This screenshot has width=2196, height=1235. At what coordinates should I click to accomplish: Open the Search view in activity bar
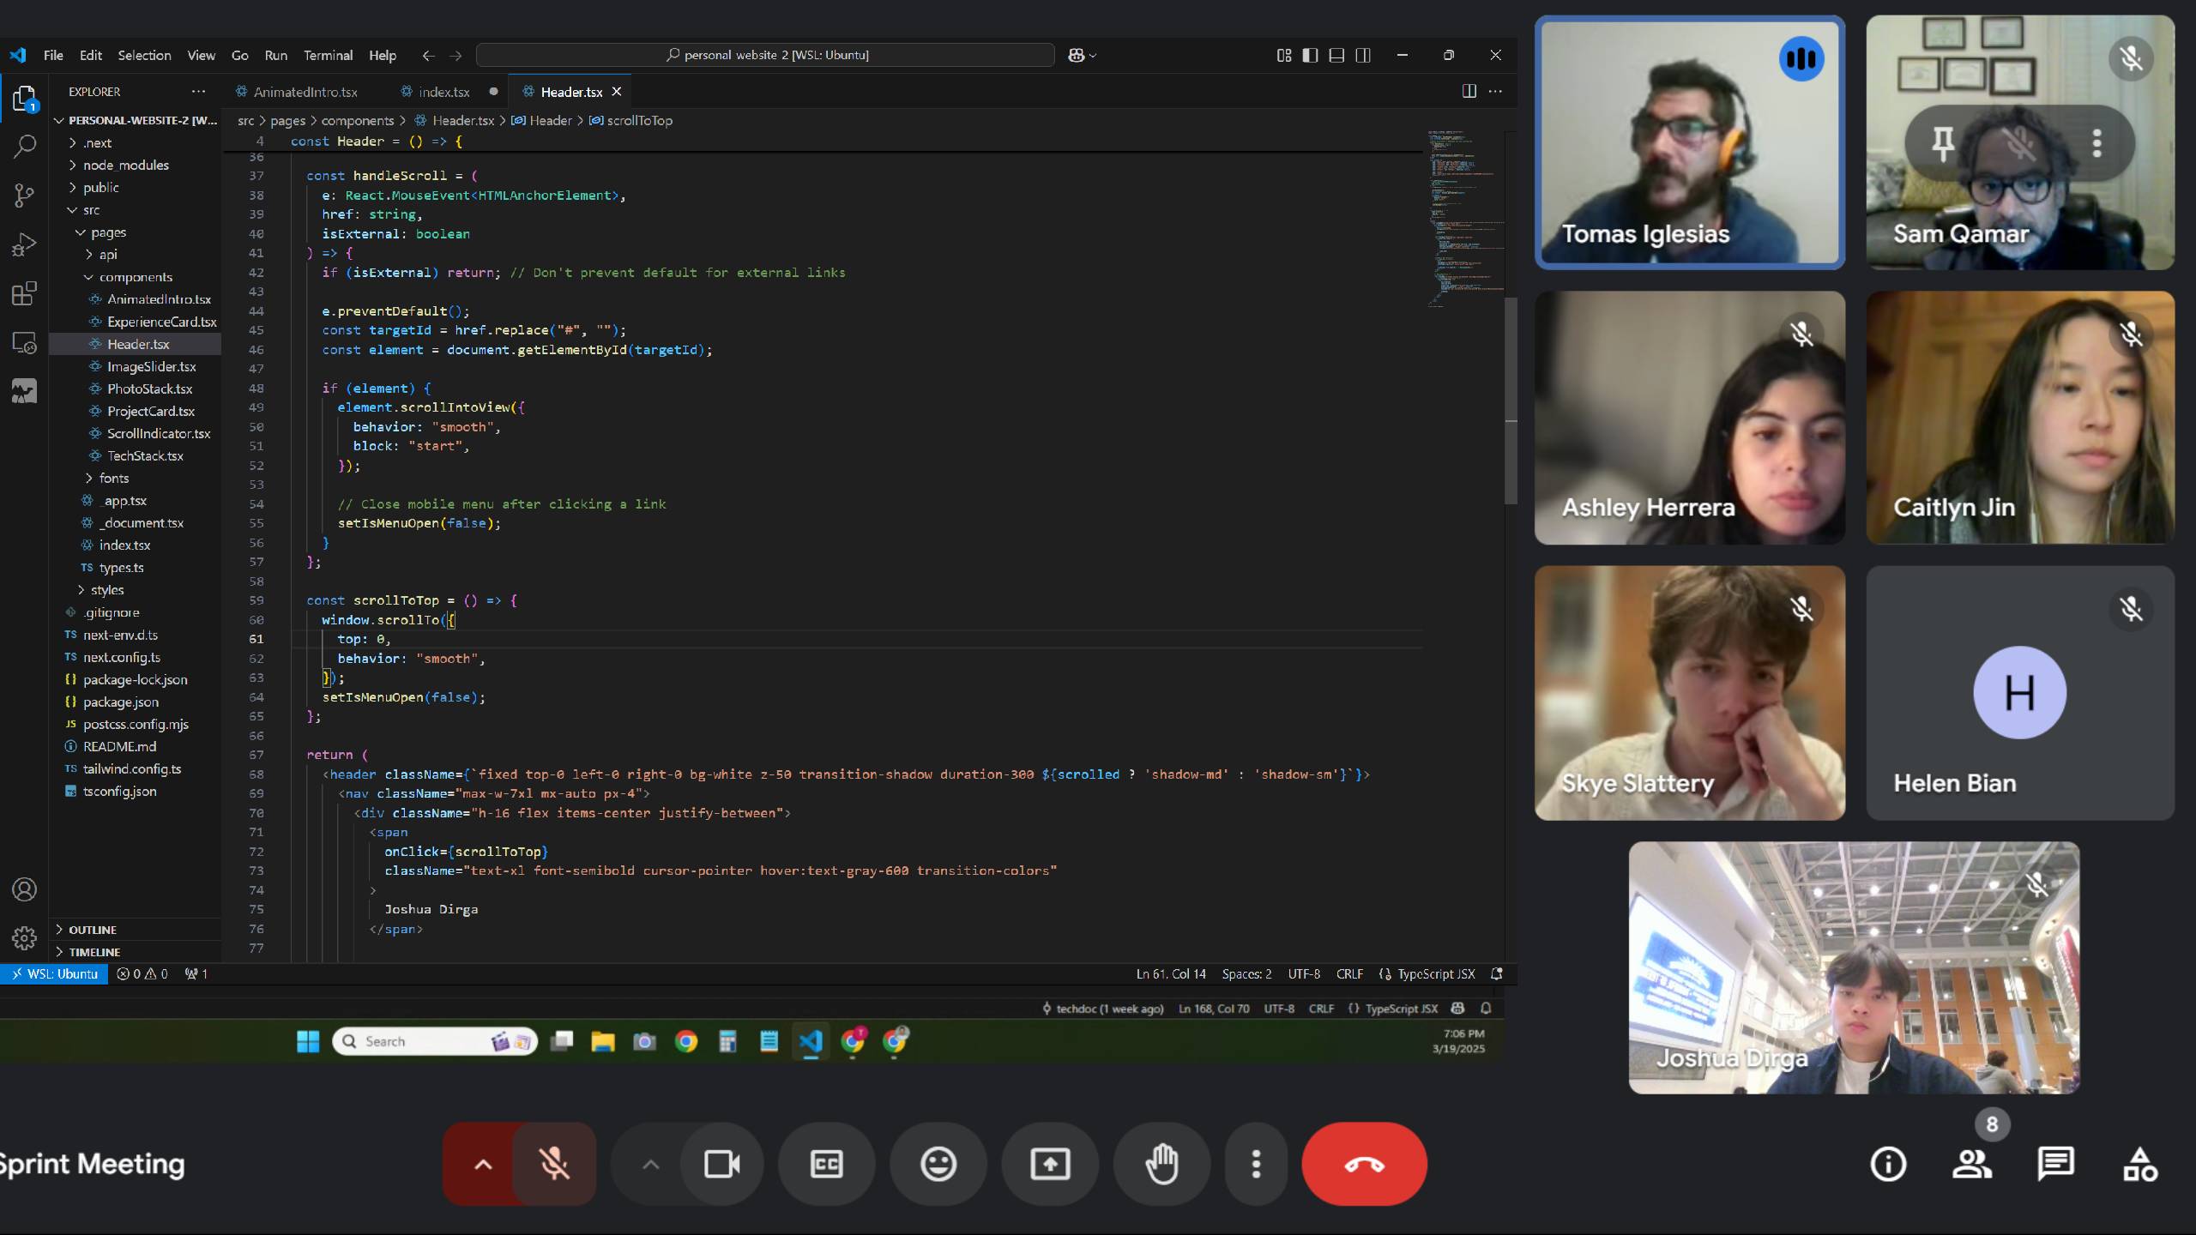pyautogui.click(x=24, y=147)
